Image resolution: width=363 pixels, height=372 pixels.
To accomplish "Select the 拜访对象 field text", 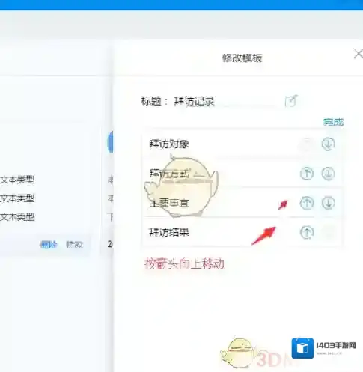I will point(169,144).
